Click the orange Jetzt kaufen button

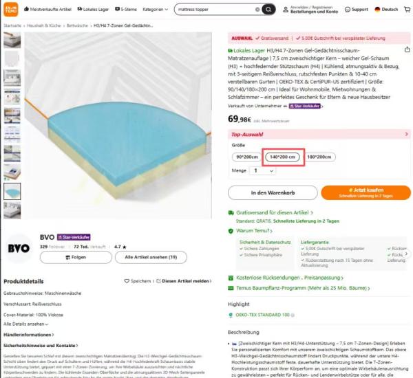click(366, 192)
